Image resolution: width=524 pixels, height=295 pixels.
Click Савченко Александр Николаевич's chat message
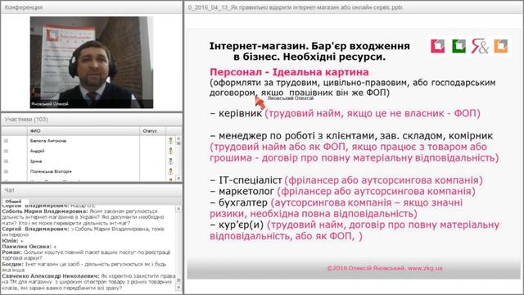89,282
